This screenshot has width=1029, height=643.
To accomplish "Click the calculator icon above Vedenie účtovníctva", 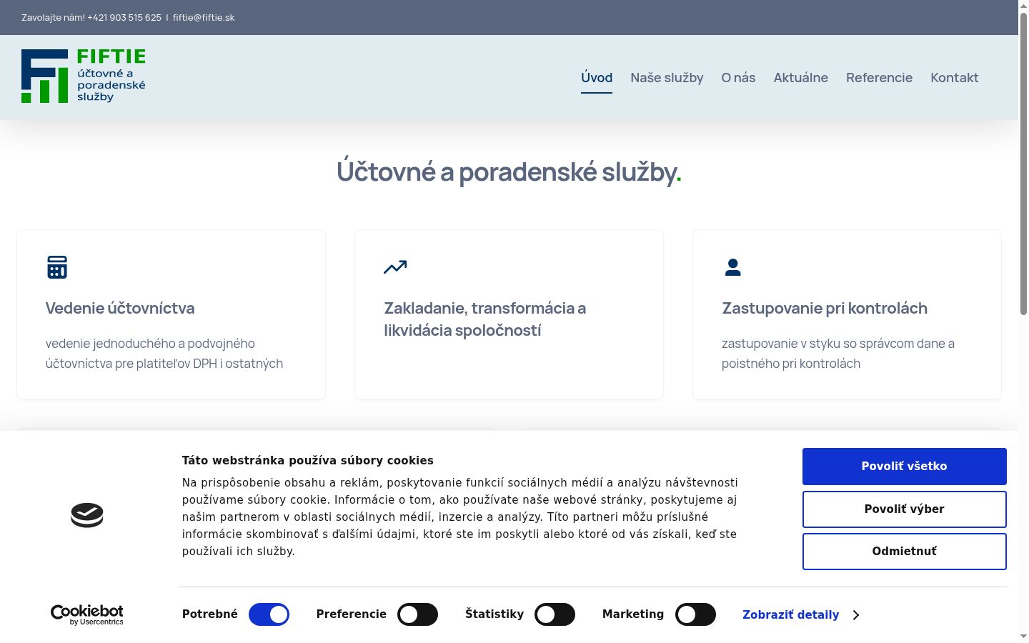I will pyautogui.click(x=57, y=267).
